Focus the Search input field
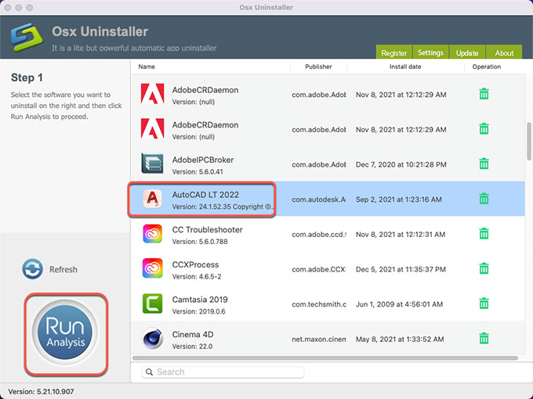This screenshot has width=533, height=399. [223, 372]
